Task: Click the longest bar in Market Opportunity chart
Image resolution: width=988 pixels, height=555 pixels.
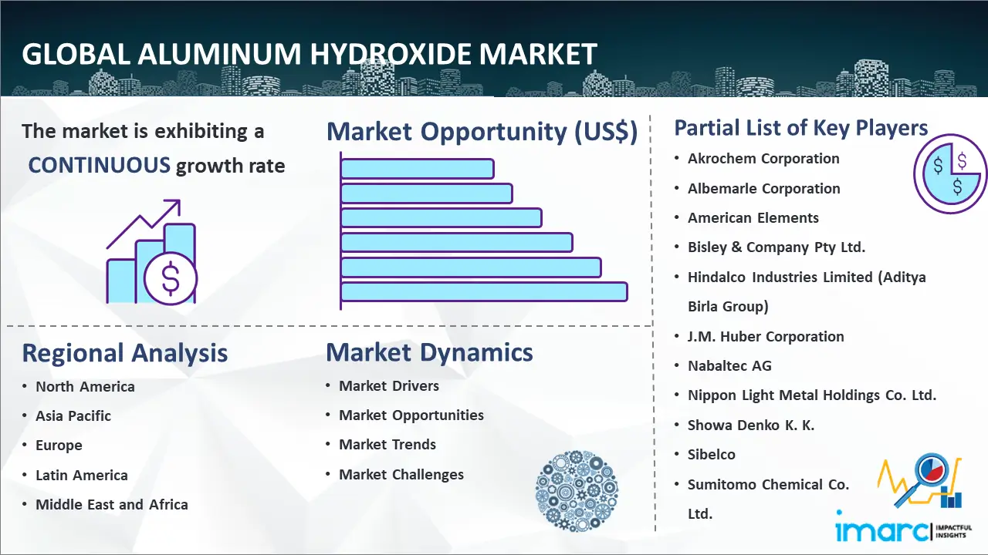Action: click(484, 291)
